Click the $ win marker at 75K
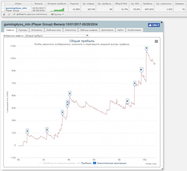 [x=135, y=83]
